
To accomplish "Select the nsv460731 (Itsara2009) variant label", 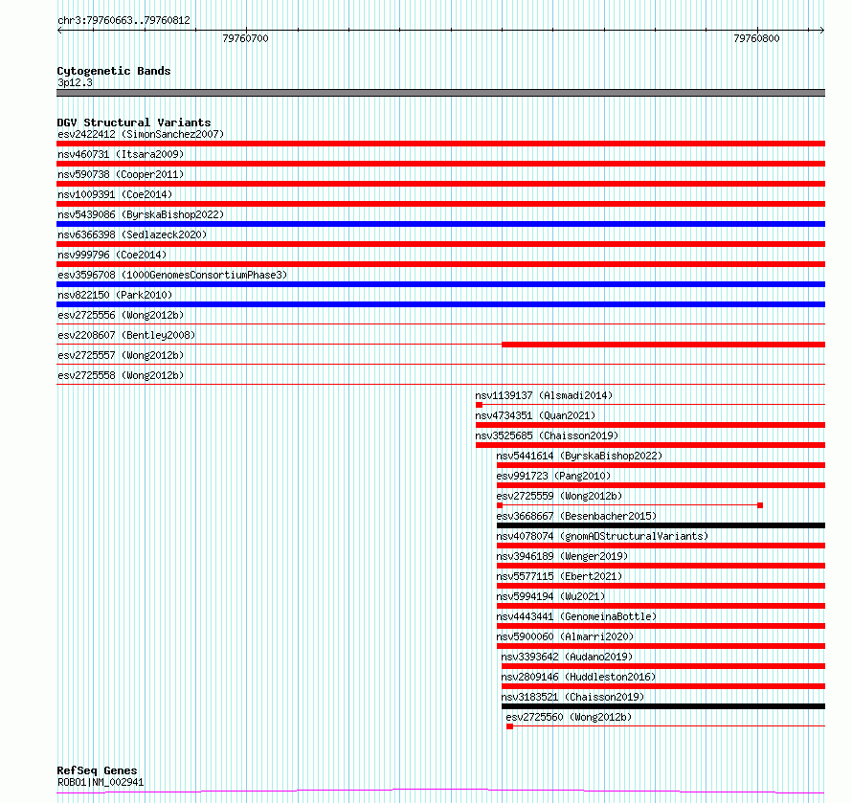I will pos(121,154).
